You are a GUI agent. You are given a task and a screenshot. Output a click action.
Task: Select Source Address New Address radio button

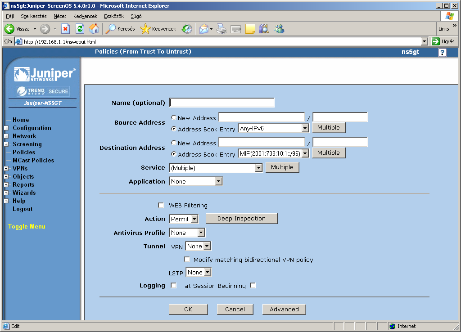tap(174, 118)
